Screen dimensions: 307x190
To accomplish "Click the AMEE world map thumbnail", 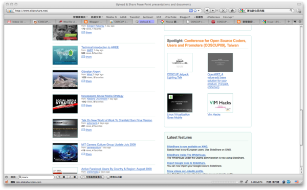I will [x=65, y=55].
